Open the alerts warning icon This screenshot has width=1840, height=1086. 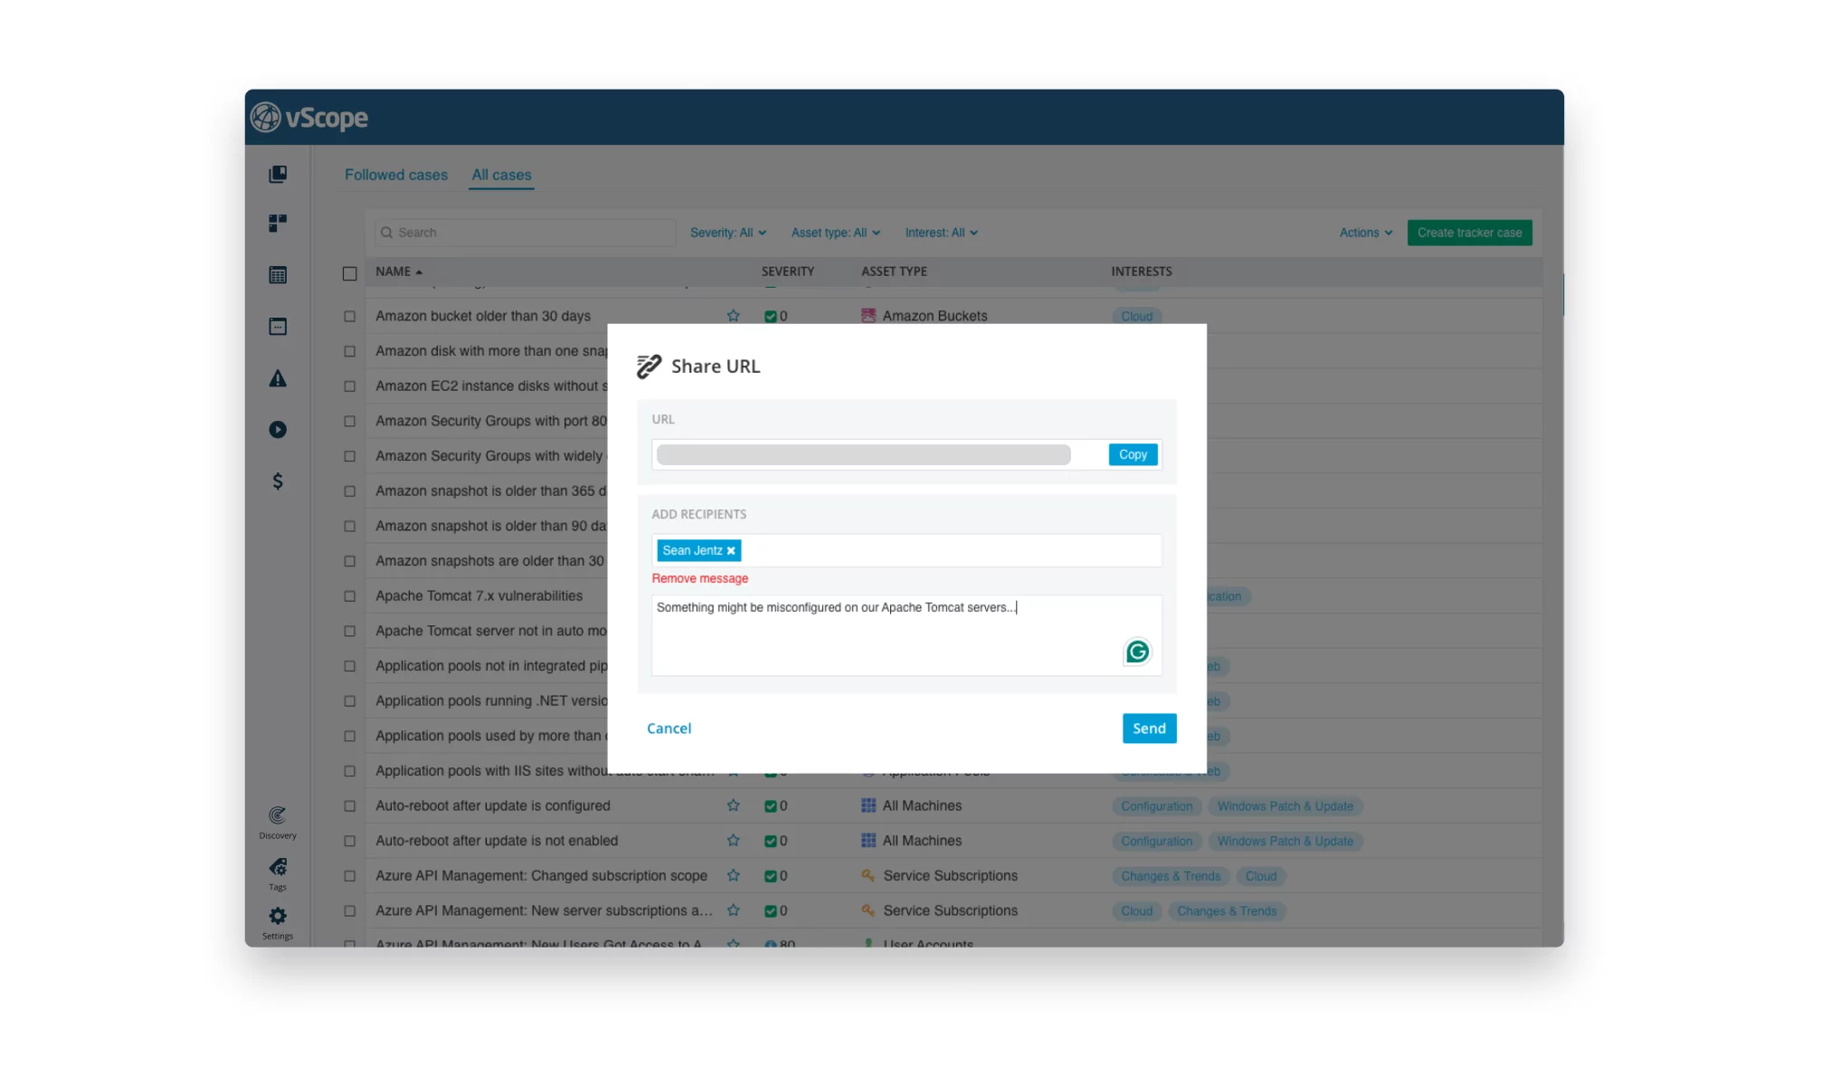pos(278,377)
